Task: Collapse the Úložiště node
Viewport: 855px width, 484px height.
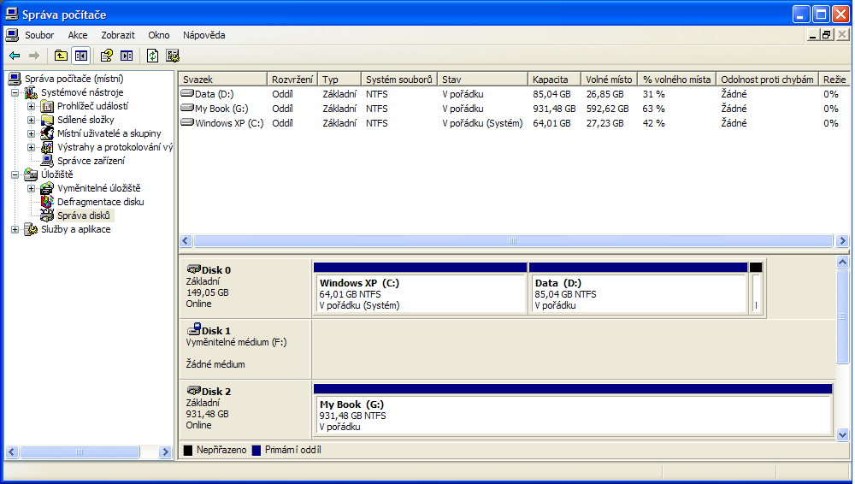Action: tap(15, 174)
